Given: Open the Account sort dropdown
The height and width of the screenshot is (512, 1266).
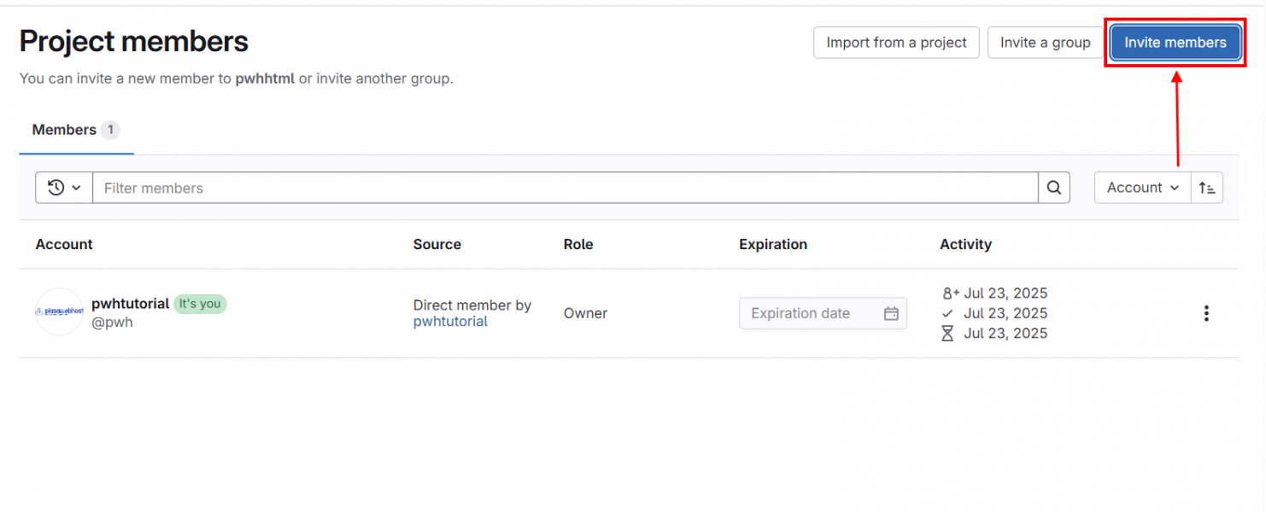Looking at the screenshot, I should pos(1142,188).
